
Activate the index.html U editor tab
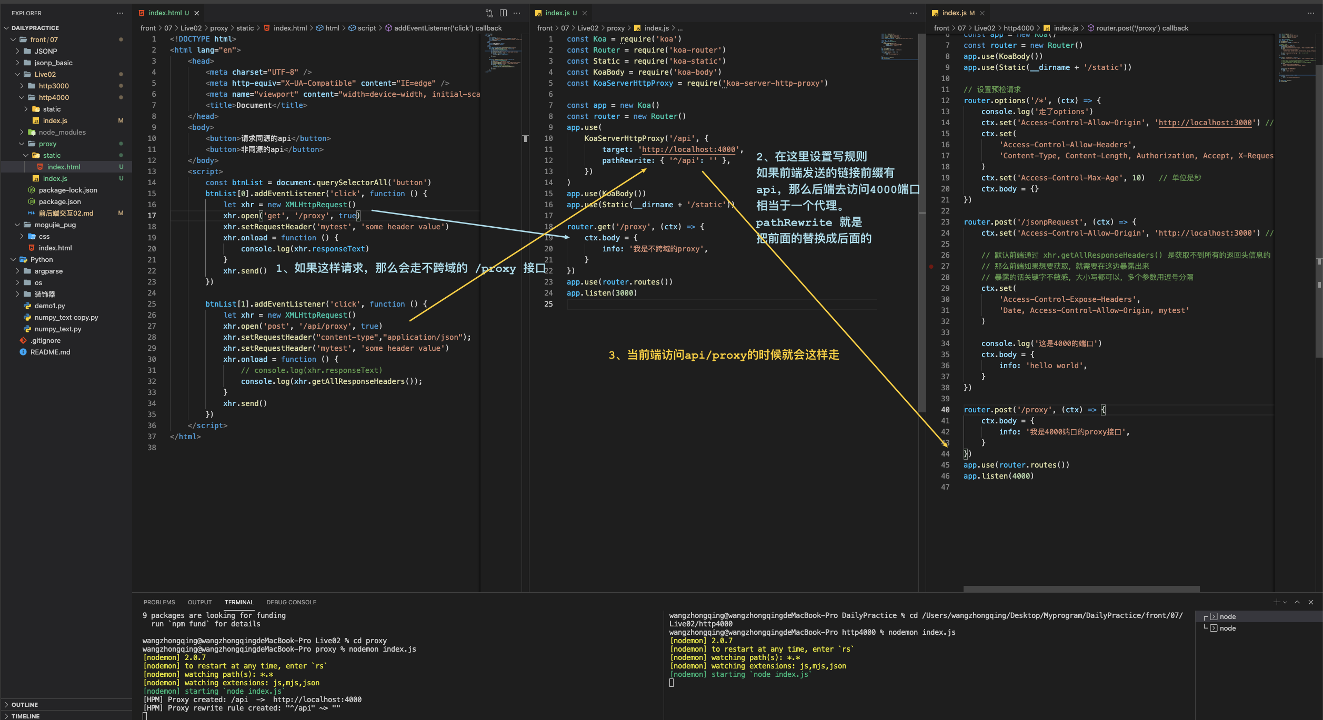click(x=168, y=13)
